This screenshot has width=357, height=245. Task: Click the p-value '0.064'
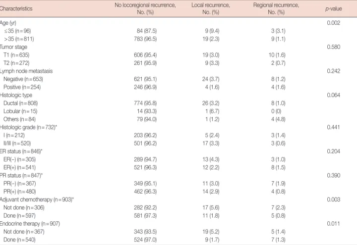[x=334, y=95]
